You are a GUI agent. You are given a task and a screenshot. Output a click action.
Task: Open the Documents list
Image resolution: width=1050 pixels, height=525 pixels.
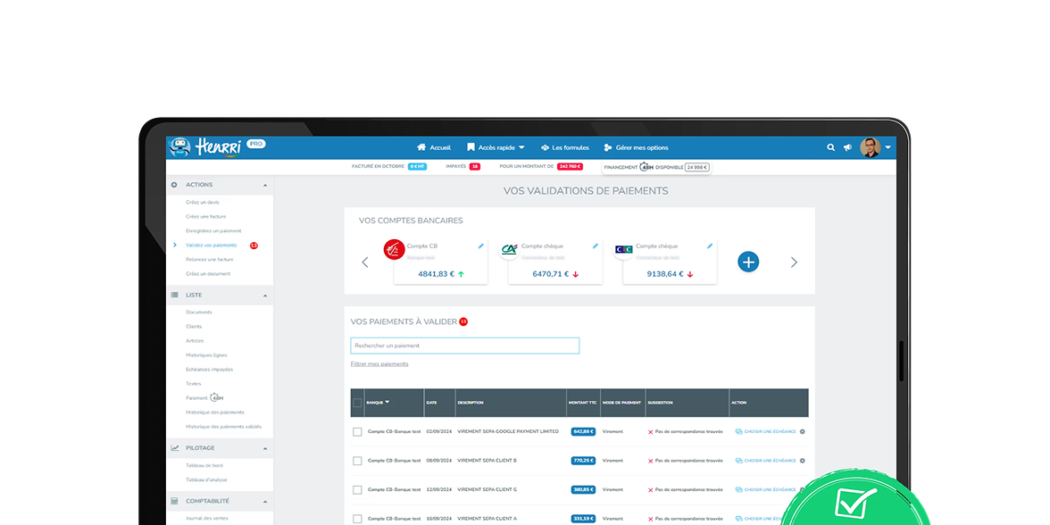[x=199, y=312]
